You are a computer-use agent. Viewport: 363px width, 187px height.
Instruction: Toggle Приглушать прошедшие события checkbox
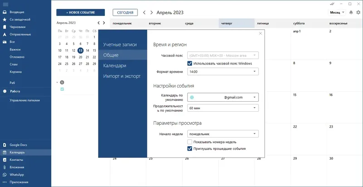tap(190, 148)
